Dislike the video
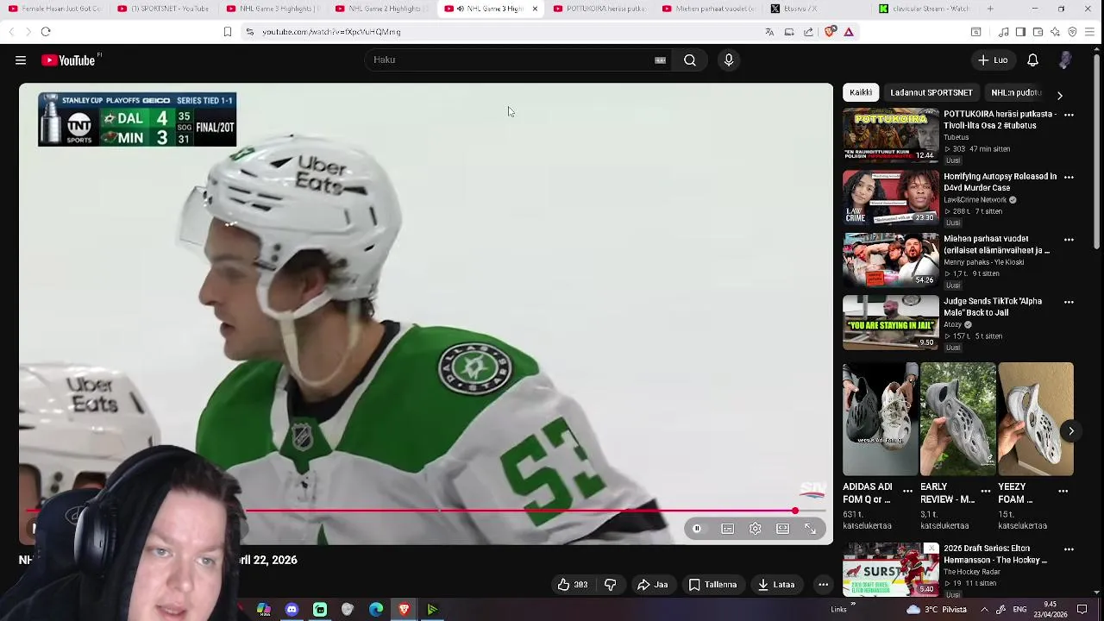This screenshot has width=1104, height=621. coord(610,585)
